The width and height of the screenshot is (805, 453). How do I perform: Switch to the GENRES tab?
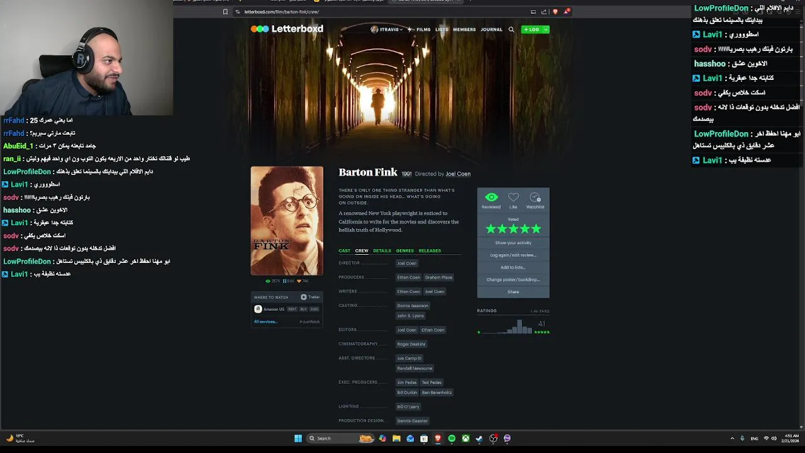(404, 250)
